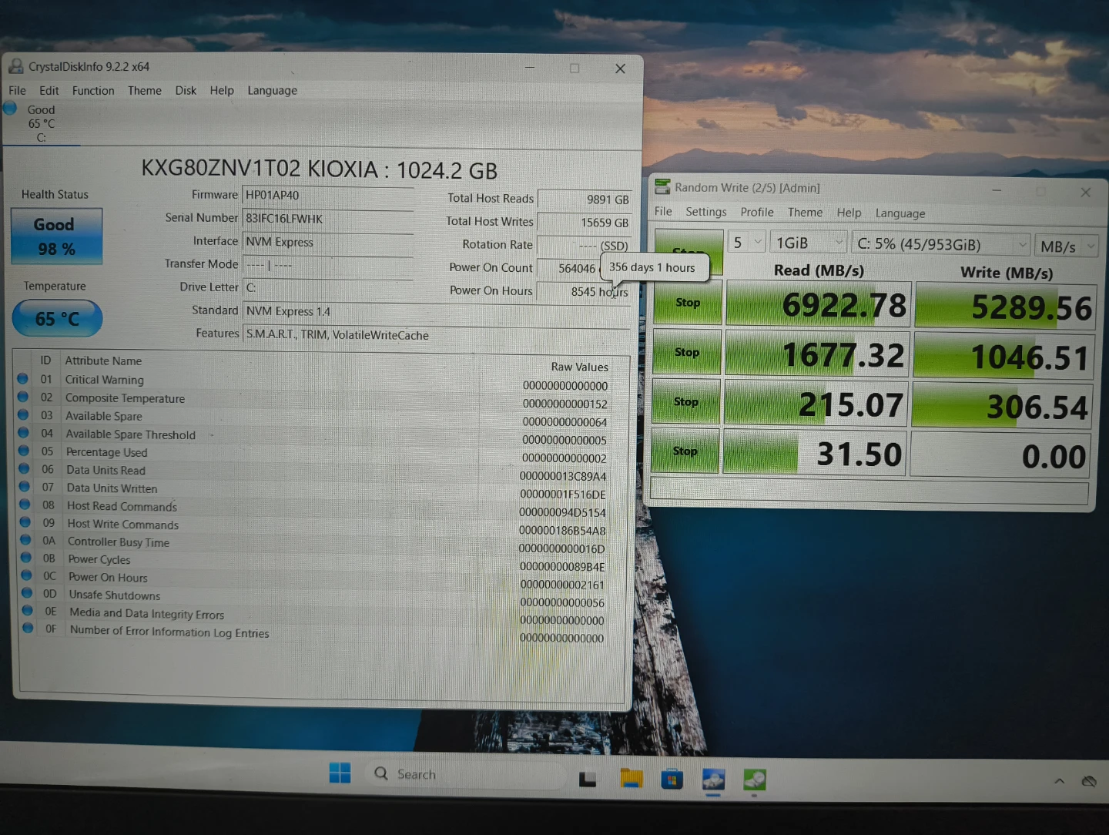Click the Good 98 % health status button
Viewport: 1109px width, 835px height.
click(56, 236)
